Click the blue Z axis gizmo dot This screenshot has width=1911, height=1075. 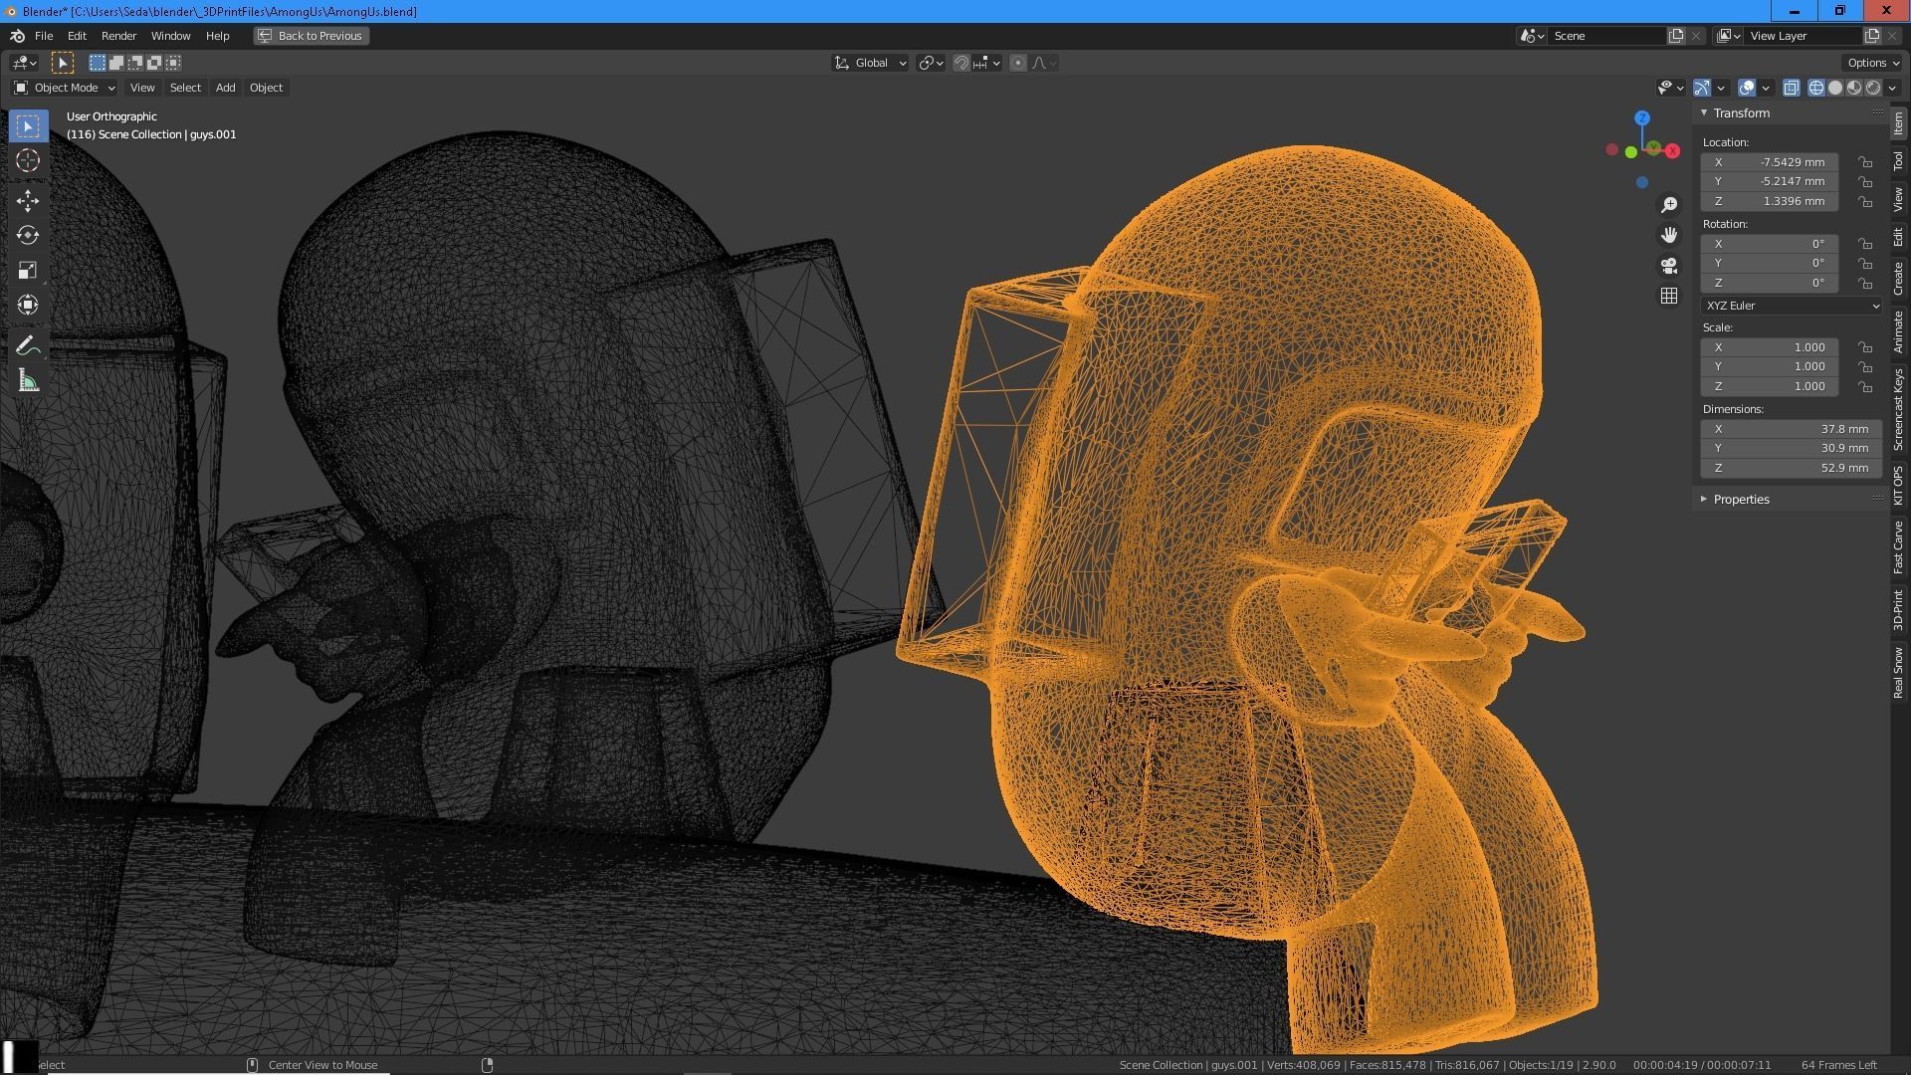[1642, 118]
